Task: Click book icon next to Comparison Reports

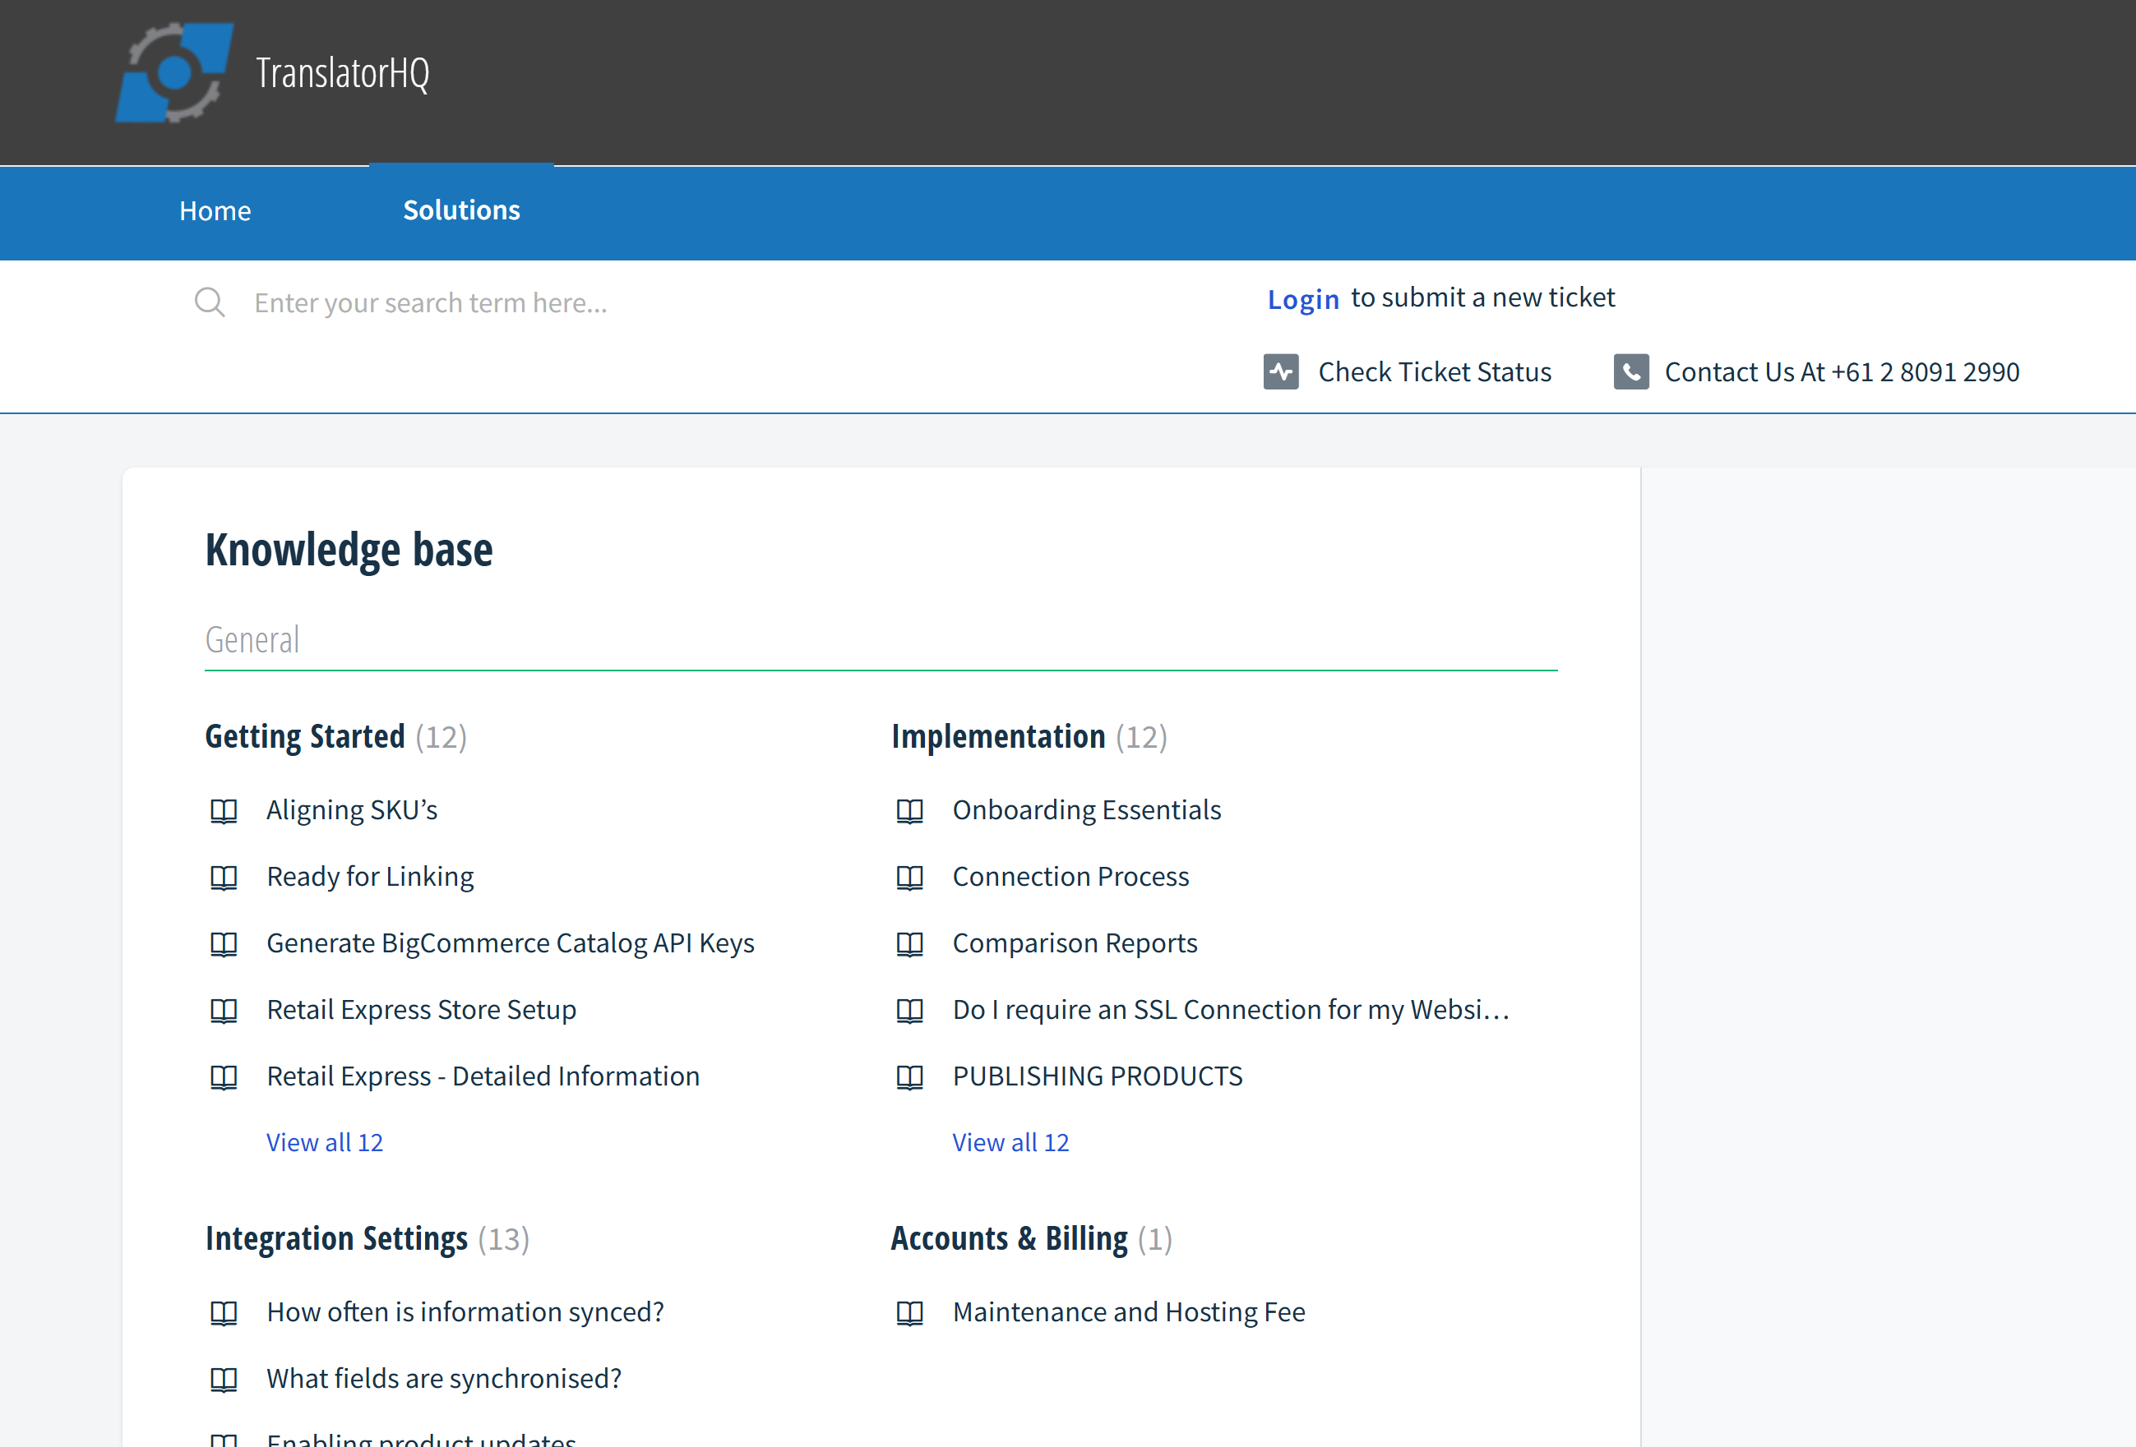Action: tap(909, 944)
